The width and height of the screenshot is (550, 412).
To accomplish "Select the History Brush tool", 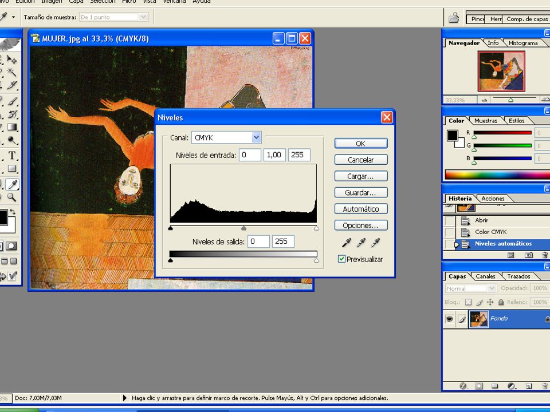I will coord(12,114).
